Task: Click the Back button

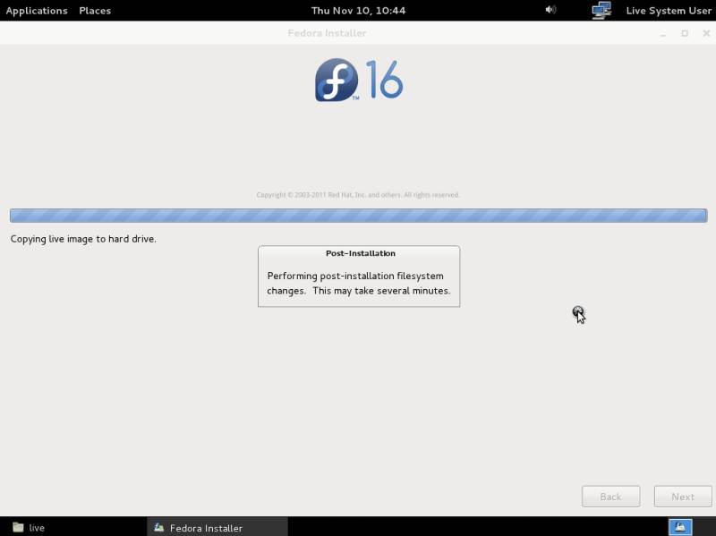Action: click(x=610, y=497)
